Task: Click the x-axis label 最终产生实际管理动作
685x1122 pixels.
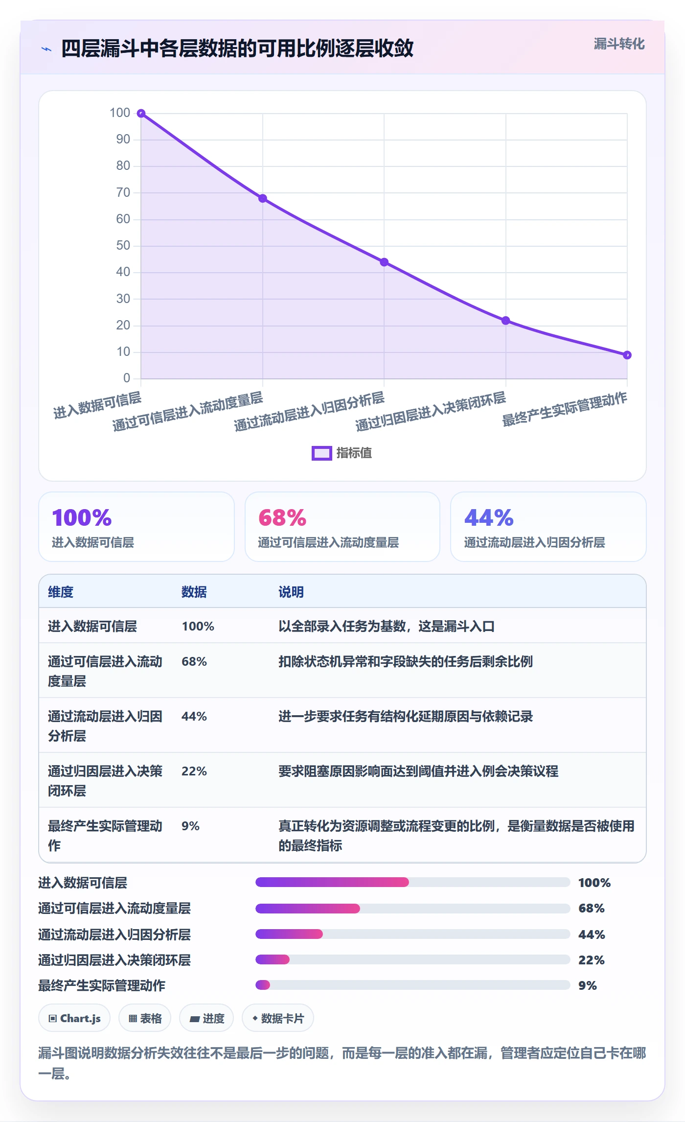Action: click(x=565, y=409)
